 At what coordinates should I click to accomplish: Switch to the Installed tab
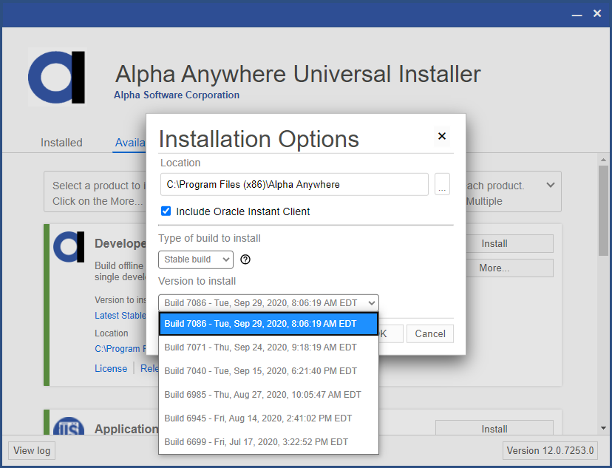pyautogui.click(x=61, y=143)
